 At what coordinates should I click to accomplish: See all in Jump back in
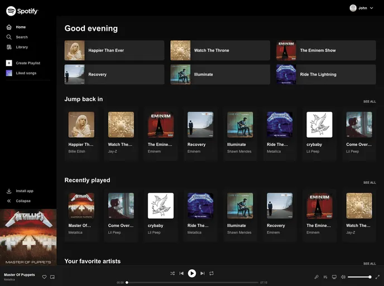369,102
